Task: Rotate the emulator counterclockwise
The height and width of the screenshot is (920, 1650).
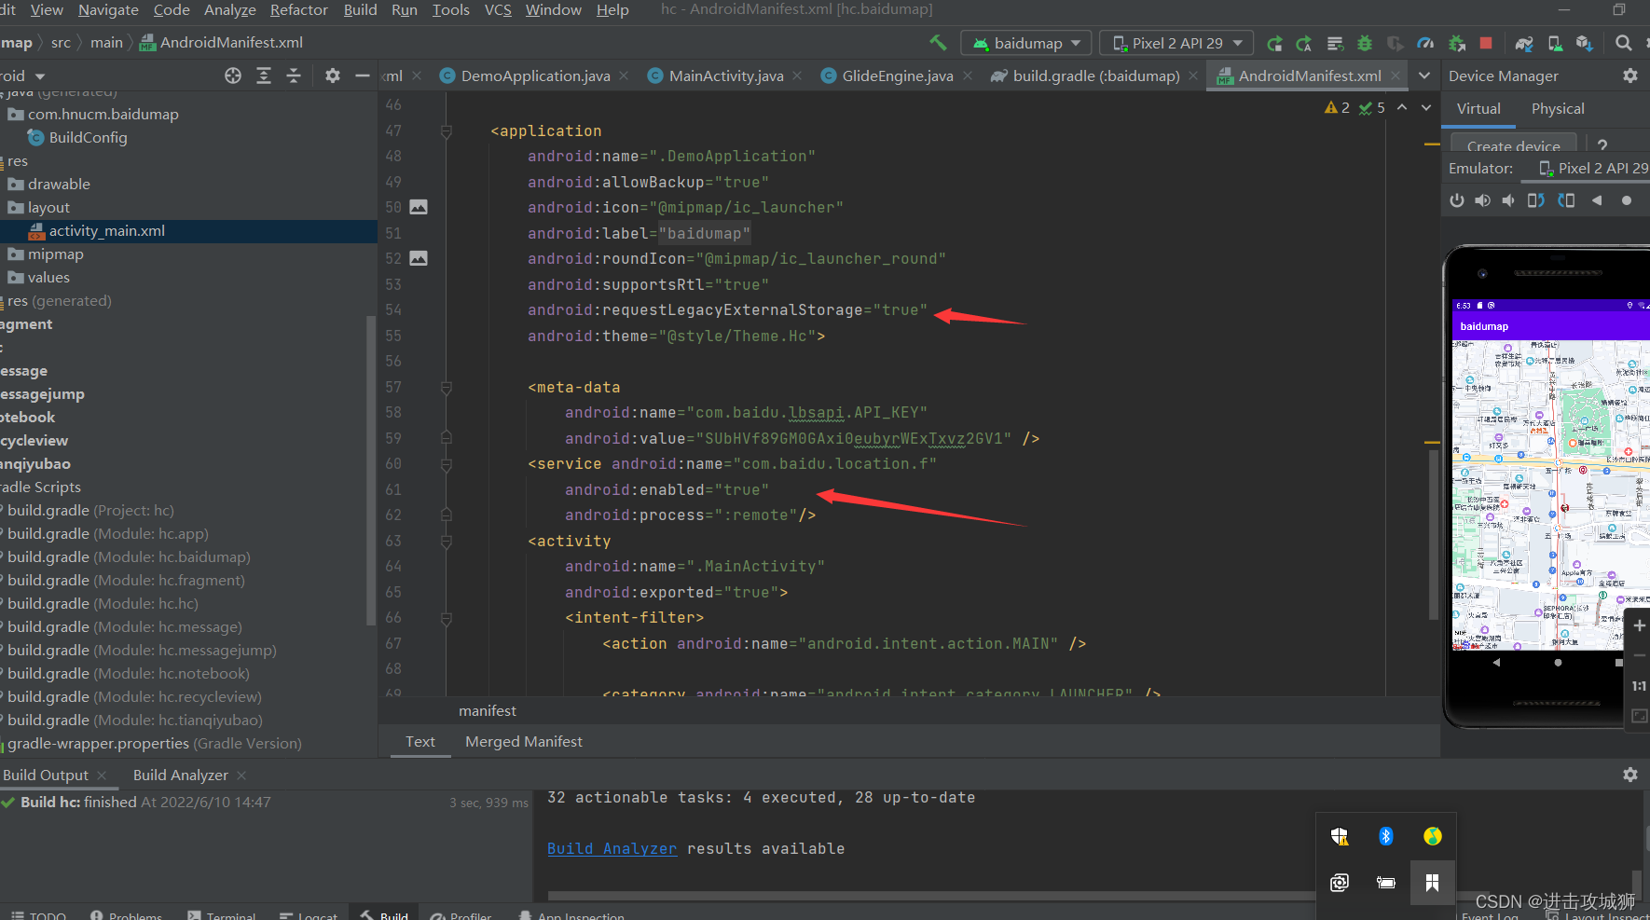Action: [x=1536, y=199]
